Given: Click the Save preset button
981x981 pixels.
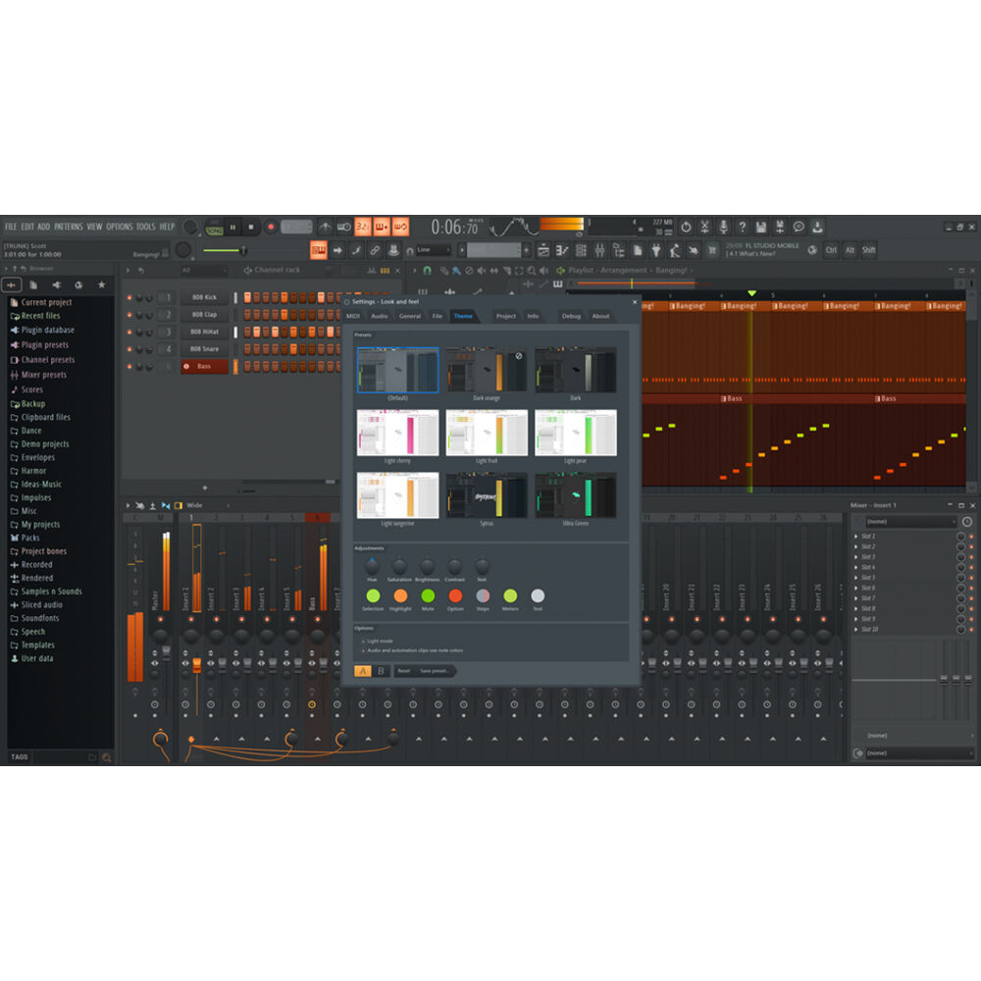Looking at the screenshot, I should [x=434, y=671].
